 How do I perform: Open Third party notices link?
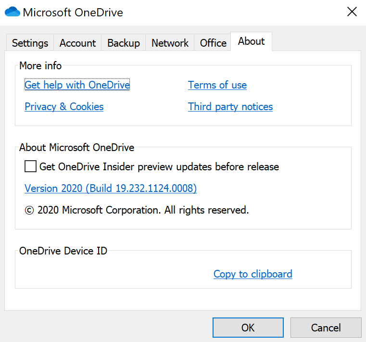230,107
